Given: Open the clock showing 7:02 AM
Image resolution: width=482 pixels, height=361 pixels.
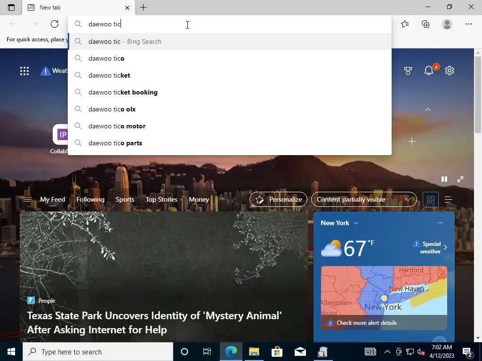Looking at the screenshot, I should (442, 352).
